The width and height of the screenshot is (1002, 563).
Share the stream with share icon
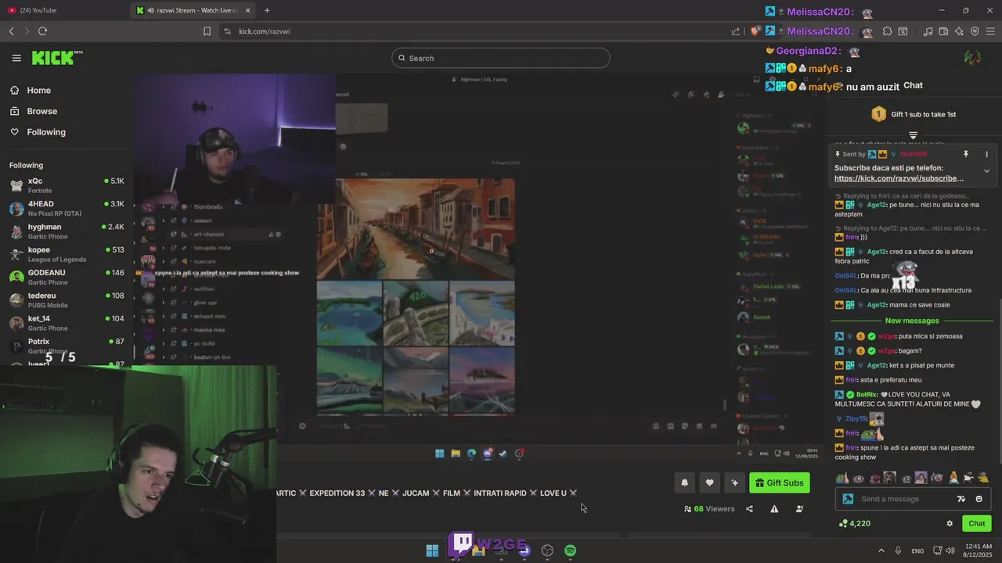(x=749, y=509)
